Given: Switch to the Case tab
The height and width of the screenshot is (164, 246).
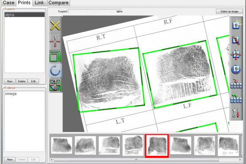Looking at the screenshot, I should 8,3.
